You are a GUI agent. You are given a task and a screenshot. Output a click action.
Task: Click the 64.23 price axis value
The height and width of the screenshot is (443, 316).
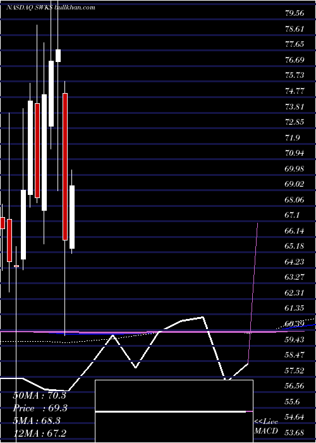295,262
